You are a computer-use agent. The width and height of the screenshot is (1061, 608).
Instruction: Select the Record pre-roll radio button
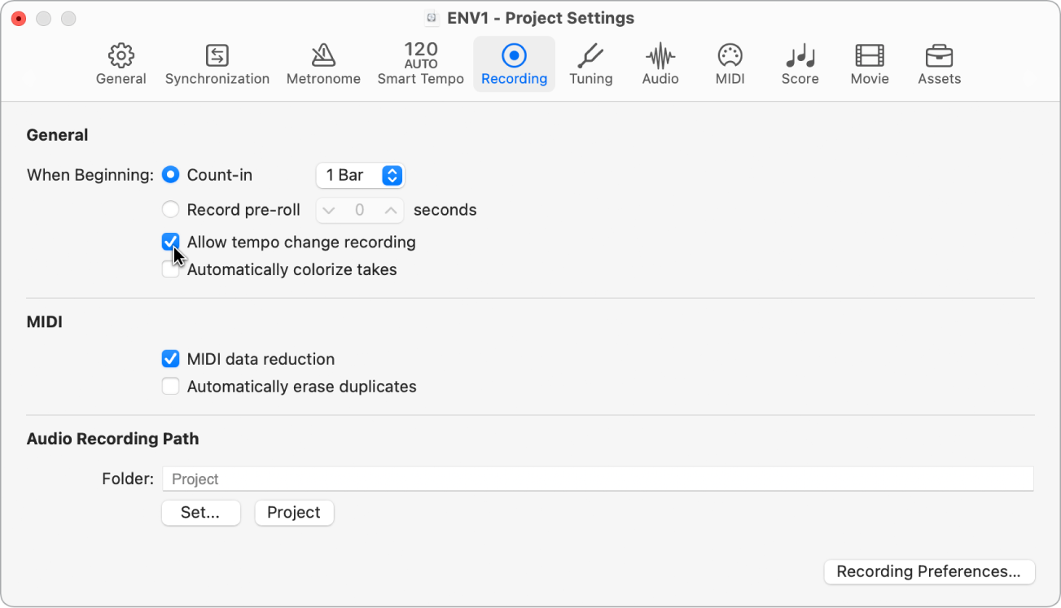click(170, 210)
